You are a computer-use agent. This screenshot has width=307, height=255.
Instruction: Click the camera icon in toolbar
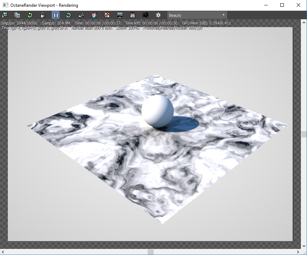(145, 15)
